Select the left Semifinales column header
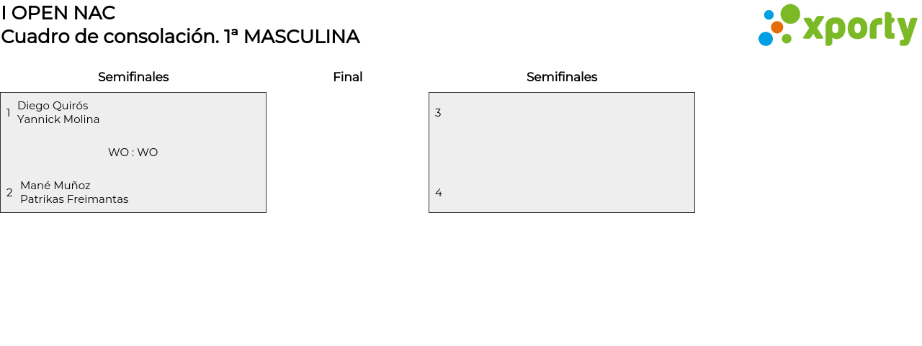The width and height of the screenshot is (922, 346). (133, 77)
